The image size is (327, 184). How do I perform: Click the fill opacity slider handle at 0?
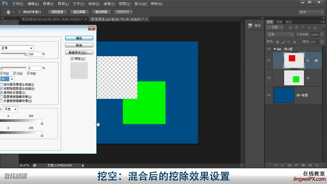(1, 68)
